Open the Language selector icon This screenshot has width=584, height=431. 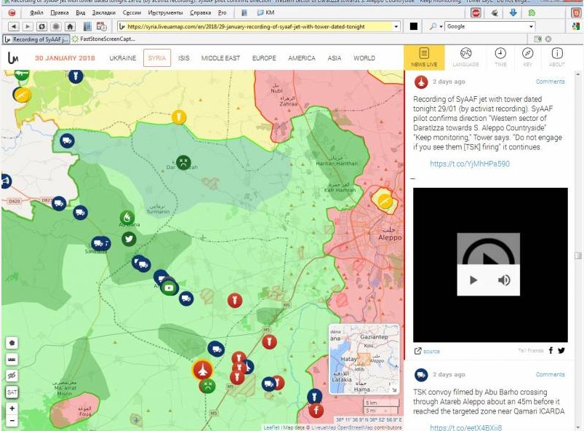[465, 58]
